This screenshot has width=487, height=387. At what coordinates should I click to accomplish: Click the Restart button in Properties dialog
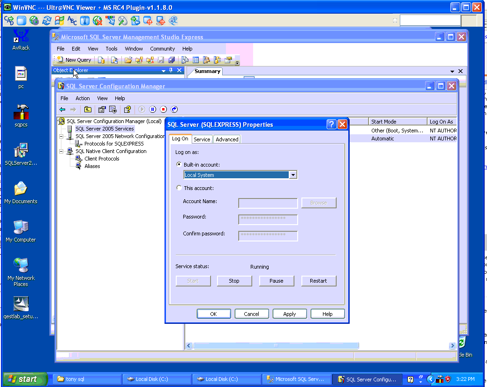coord(318,281)
